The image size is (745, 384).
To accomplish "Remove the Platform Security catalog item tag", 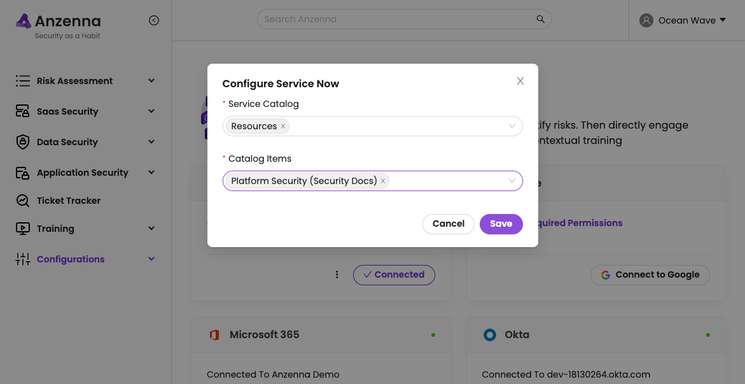I will pyautogui.click(x=383, y=181).
